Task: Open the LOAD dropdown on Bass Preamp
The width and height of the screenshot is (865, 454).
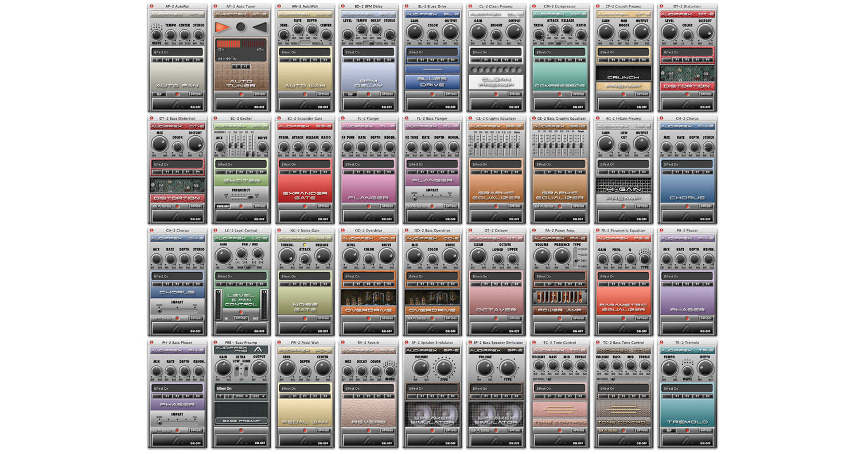Action: point(258,396)
